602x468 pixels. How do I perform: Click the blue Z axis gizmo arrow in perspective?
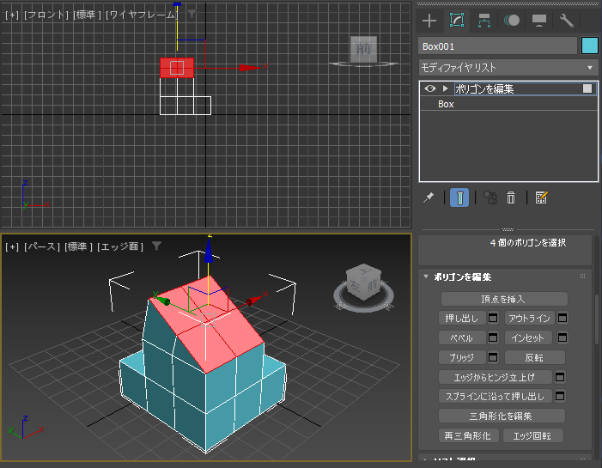click(209, 251)
